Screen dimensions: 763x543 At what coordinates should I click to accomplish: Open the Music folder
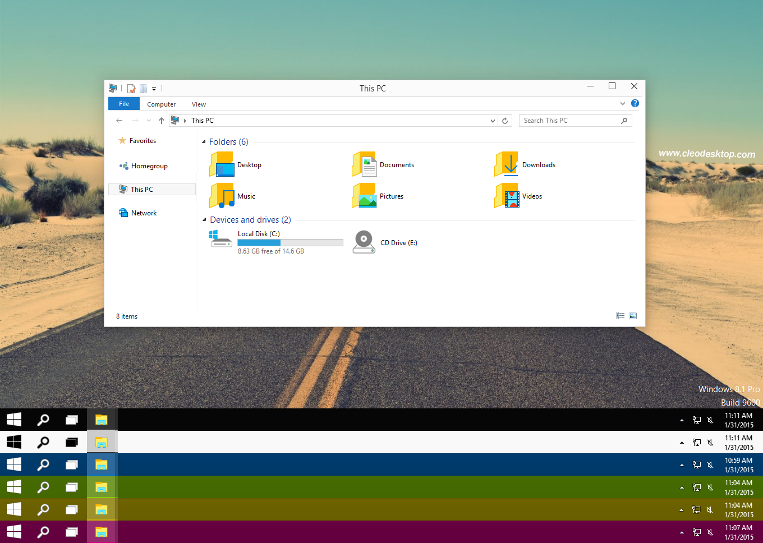tap(245, 196)
